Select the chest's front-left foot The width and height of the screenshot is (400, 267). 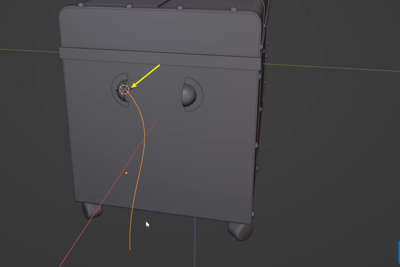point(92,210)
